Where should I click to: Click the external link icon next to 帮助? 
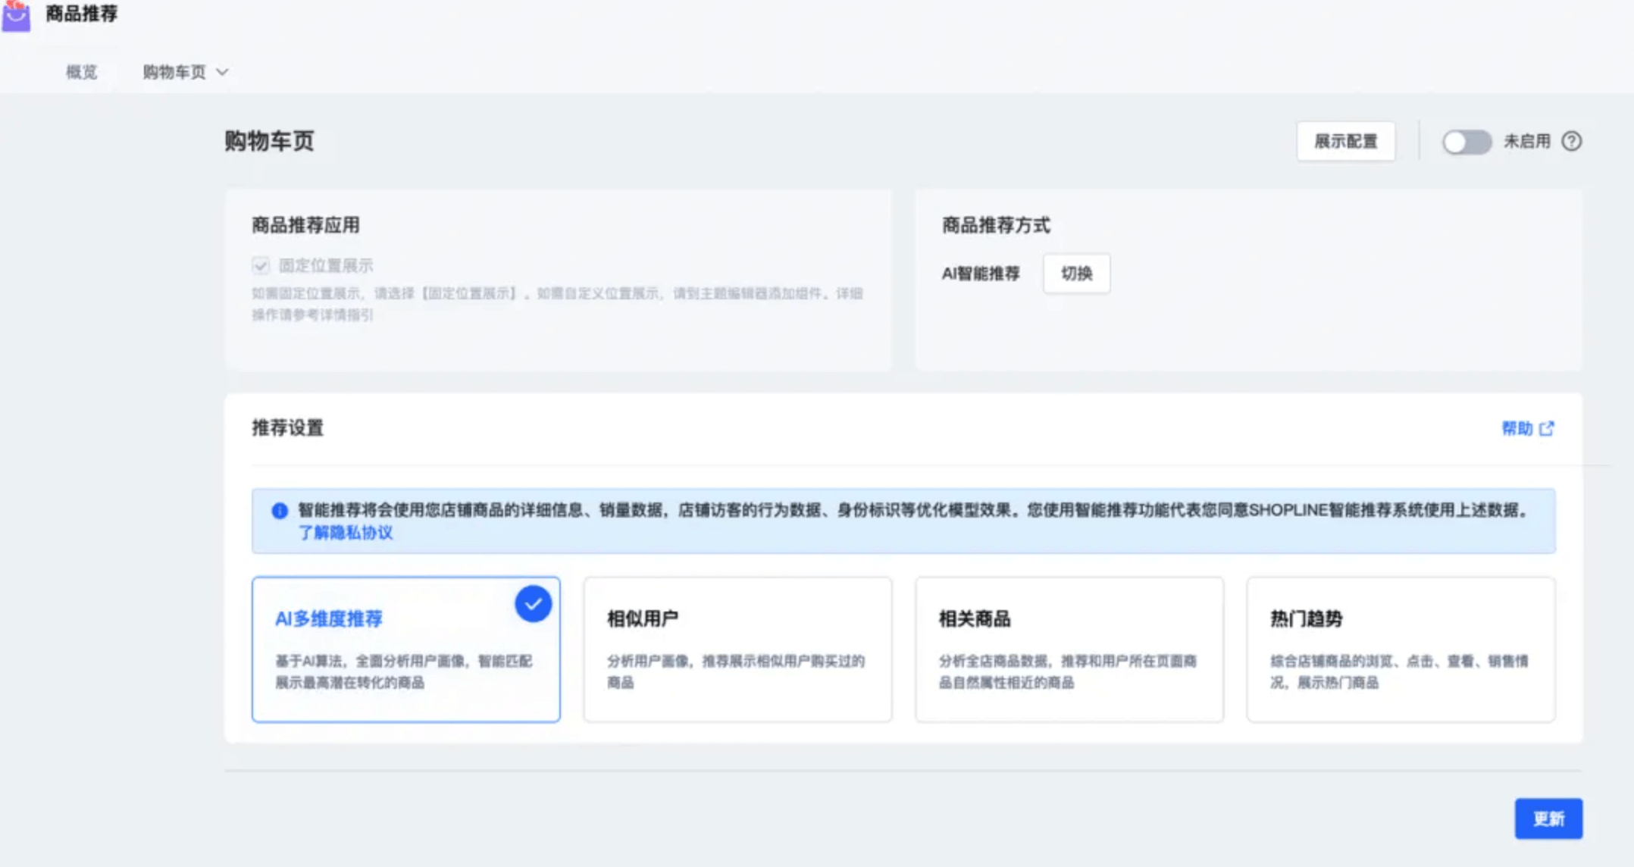[x=1547, y=429]
